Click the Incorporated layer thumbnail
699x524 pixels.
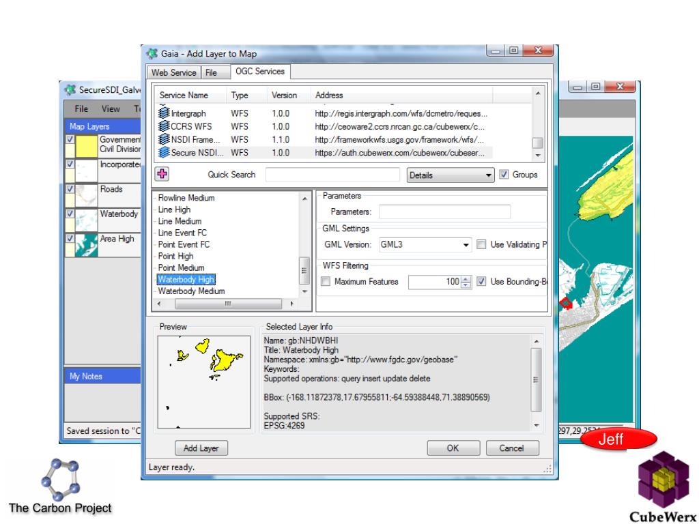click(x=87, y=171)
